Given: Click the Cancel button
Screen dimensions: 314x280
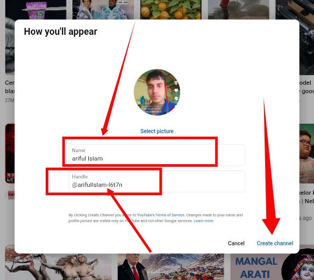Looking at the screenshot, I should [x=236, y=243].
